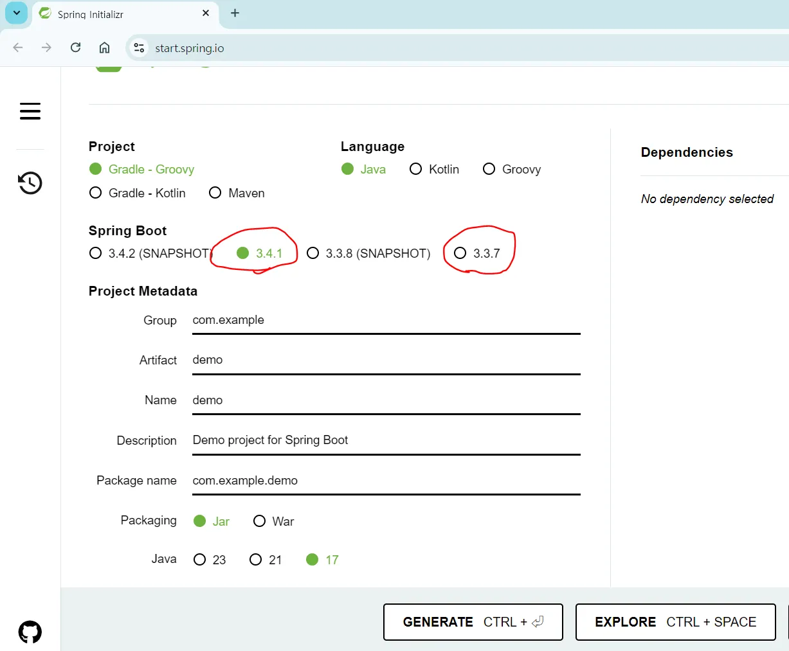Click the Project Metadata heading
This screenshot has width=789, height=651.
pos(143,291)
